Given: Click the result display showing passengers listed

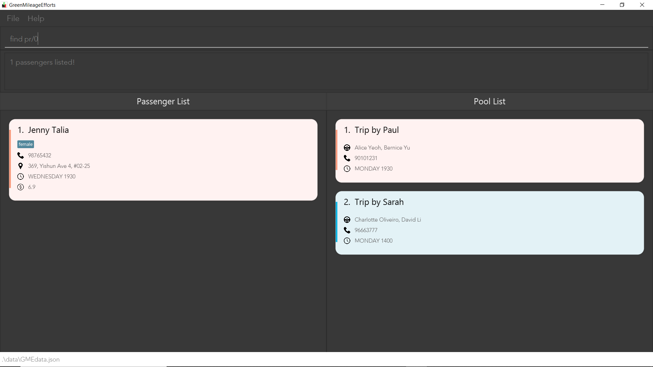Looking at the screenshot, I should 326,71.
